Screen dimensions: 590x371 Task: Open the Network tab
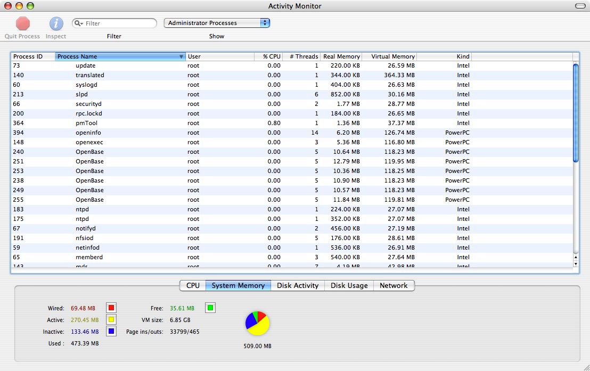pyautogui.click(x=394, y=286)
